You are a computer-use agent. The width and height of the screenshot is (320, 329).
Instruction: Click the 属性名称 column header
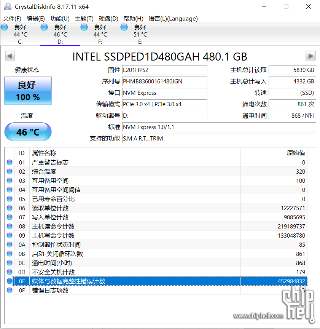pyautogui.click(x=135, y=153)
